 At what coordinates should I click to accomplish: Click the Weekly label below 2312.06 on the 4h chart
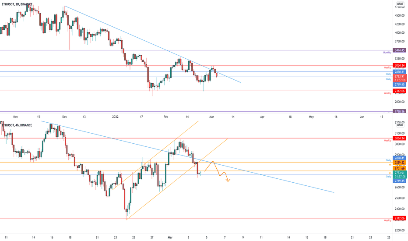pyautogui.click(x=388, y=220)
